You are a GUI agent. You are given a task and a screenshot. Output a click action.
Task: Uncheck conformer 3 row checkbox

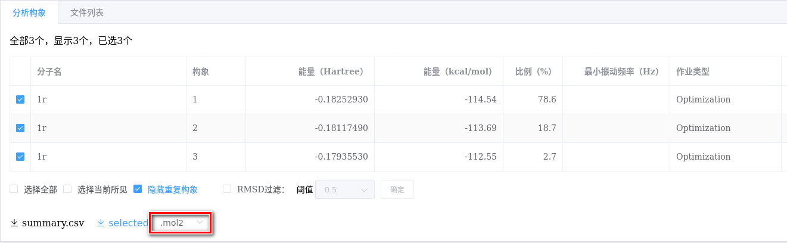point(20,157)
